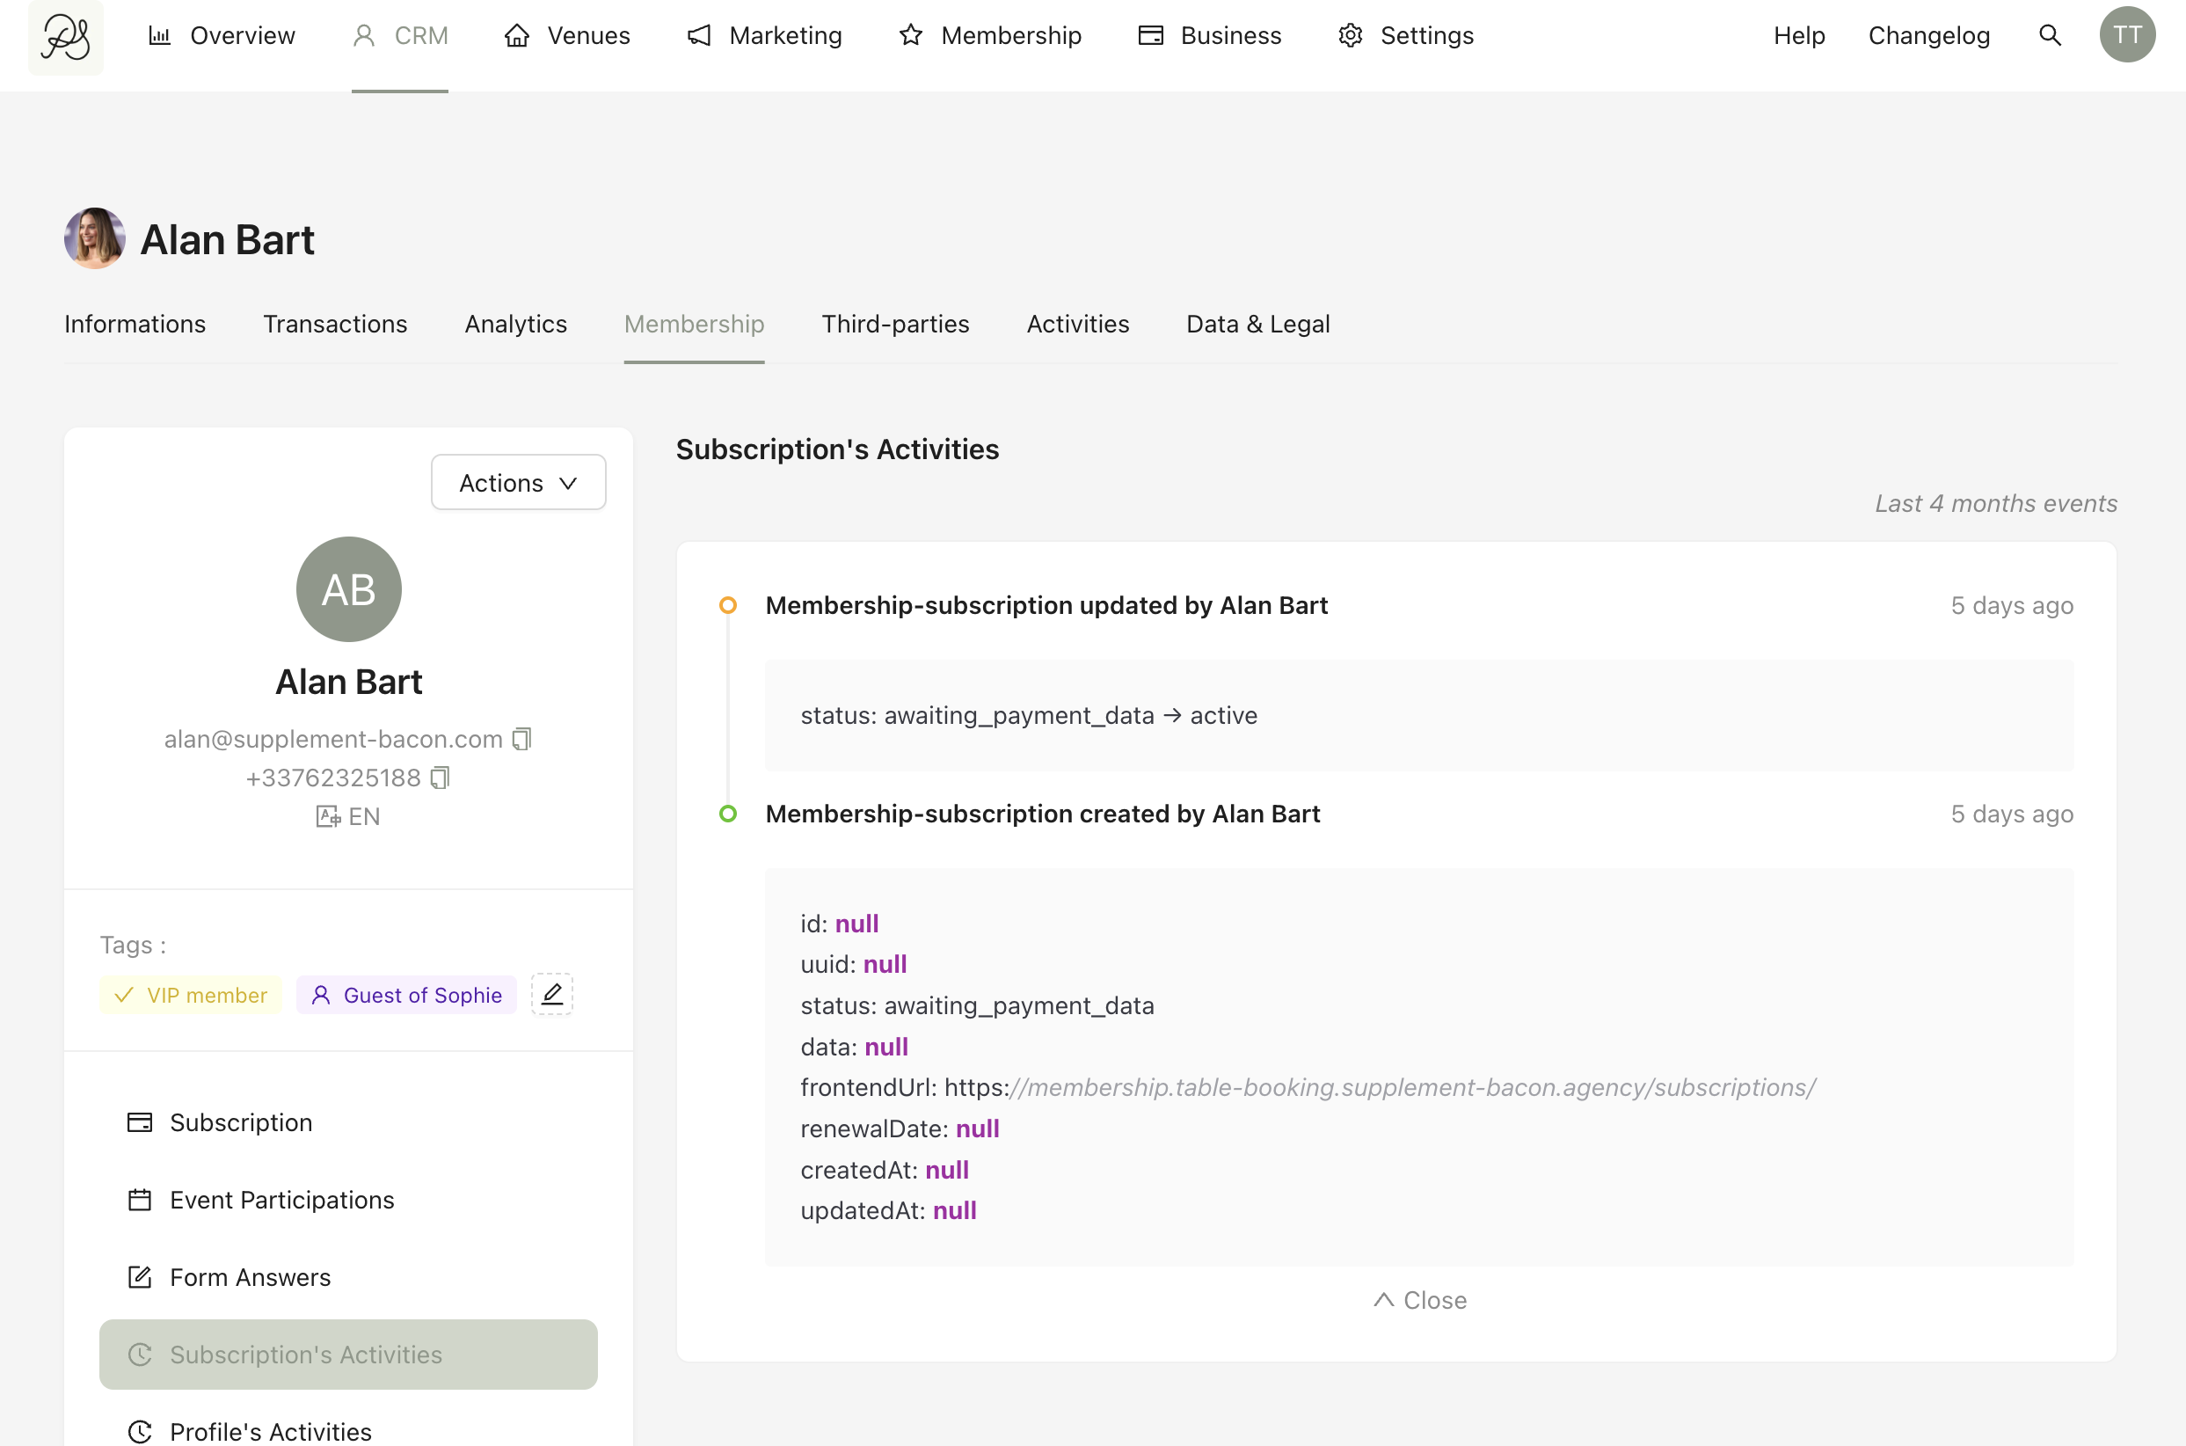Open Event Participations in the sidebar
This screenshot has height=1446, width=2186.
point(281,1200)
